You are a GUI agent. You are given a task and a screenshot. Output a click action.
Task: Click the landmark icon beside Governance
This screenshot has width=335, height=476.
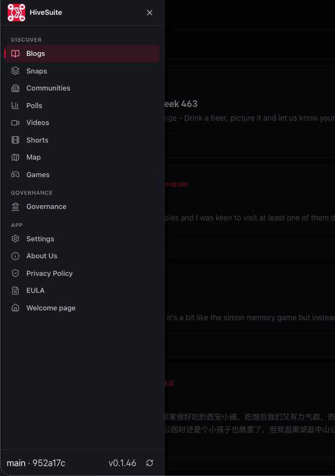[15, 207]
